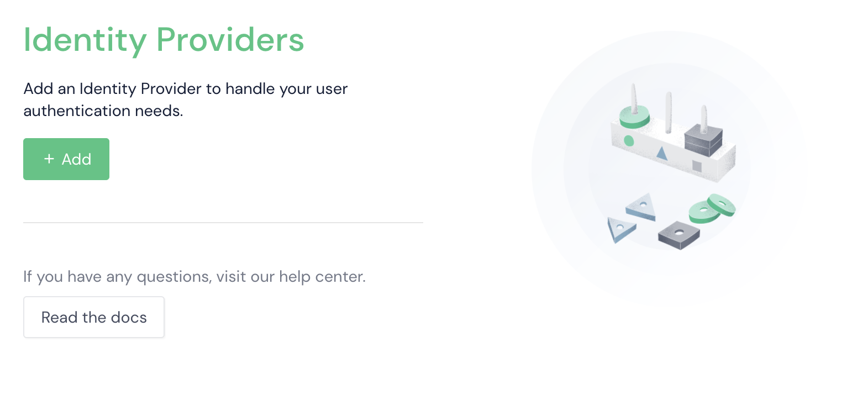Click the gray square blocks on right peg
The width and height of the screenshot is (852, 400).
coord(703,139)
